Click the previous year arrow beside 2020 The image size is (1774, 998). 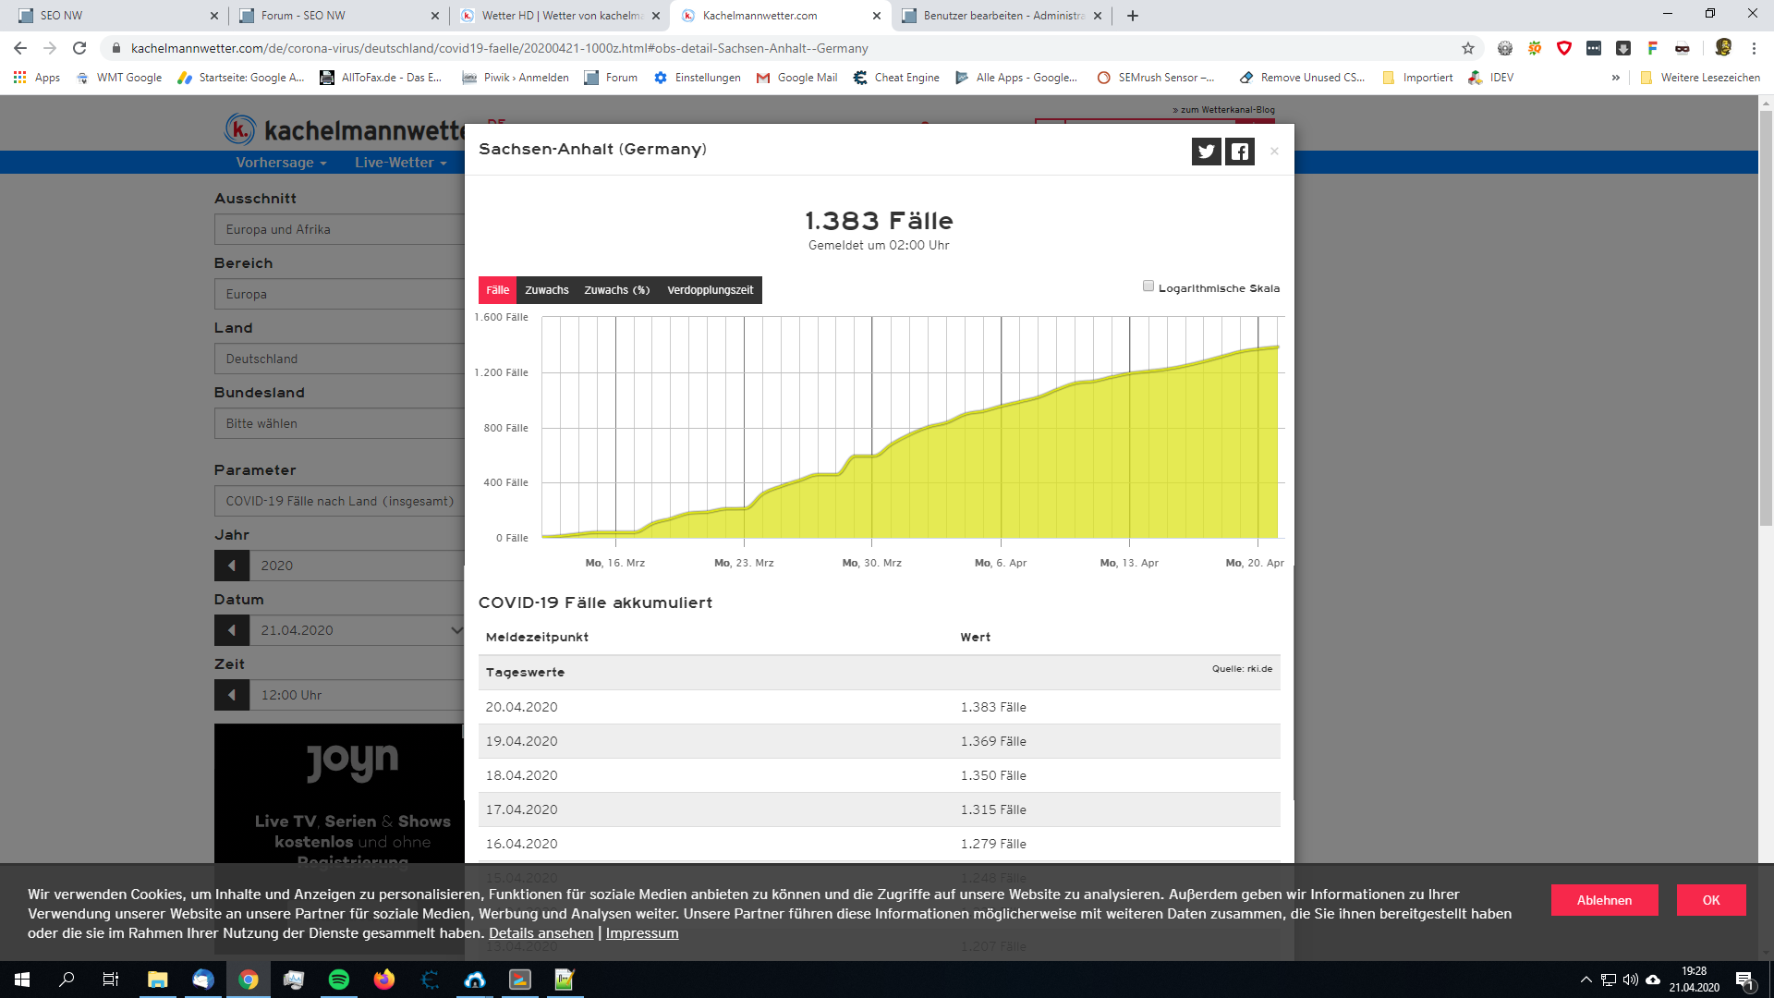(232, 566)
